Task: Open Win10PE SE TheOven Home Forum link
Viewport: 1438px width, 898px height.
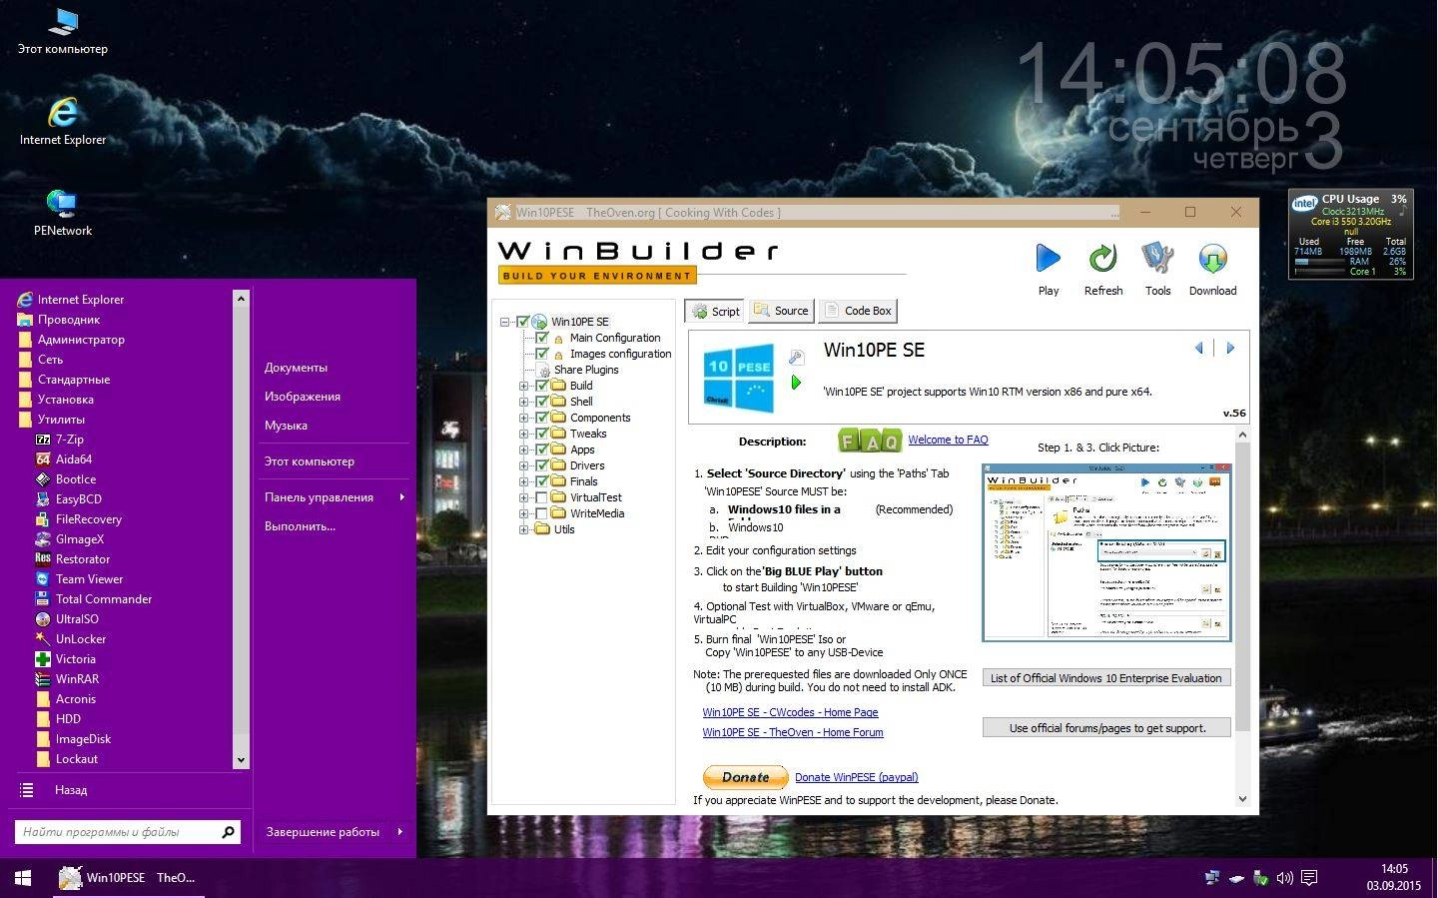Action: 793,732
